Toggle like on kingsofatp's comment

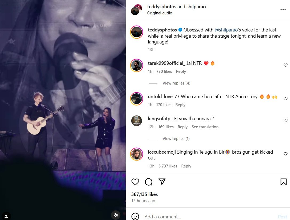285,120
